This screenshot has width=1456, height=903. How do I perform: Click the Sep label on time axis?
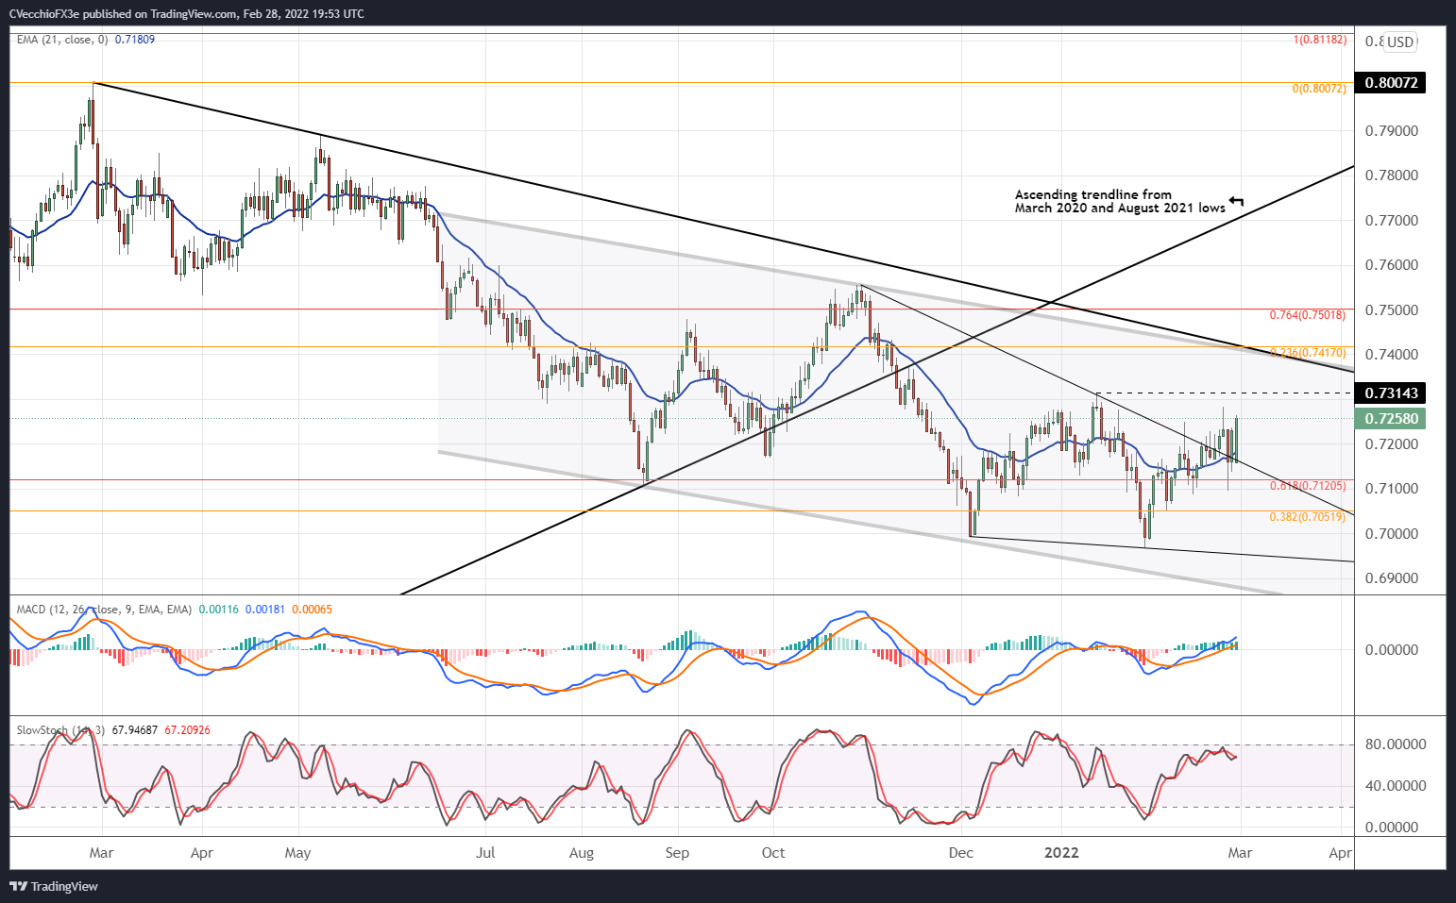[x=677, y=853]
